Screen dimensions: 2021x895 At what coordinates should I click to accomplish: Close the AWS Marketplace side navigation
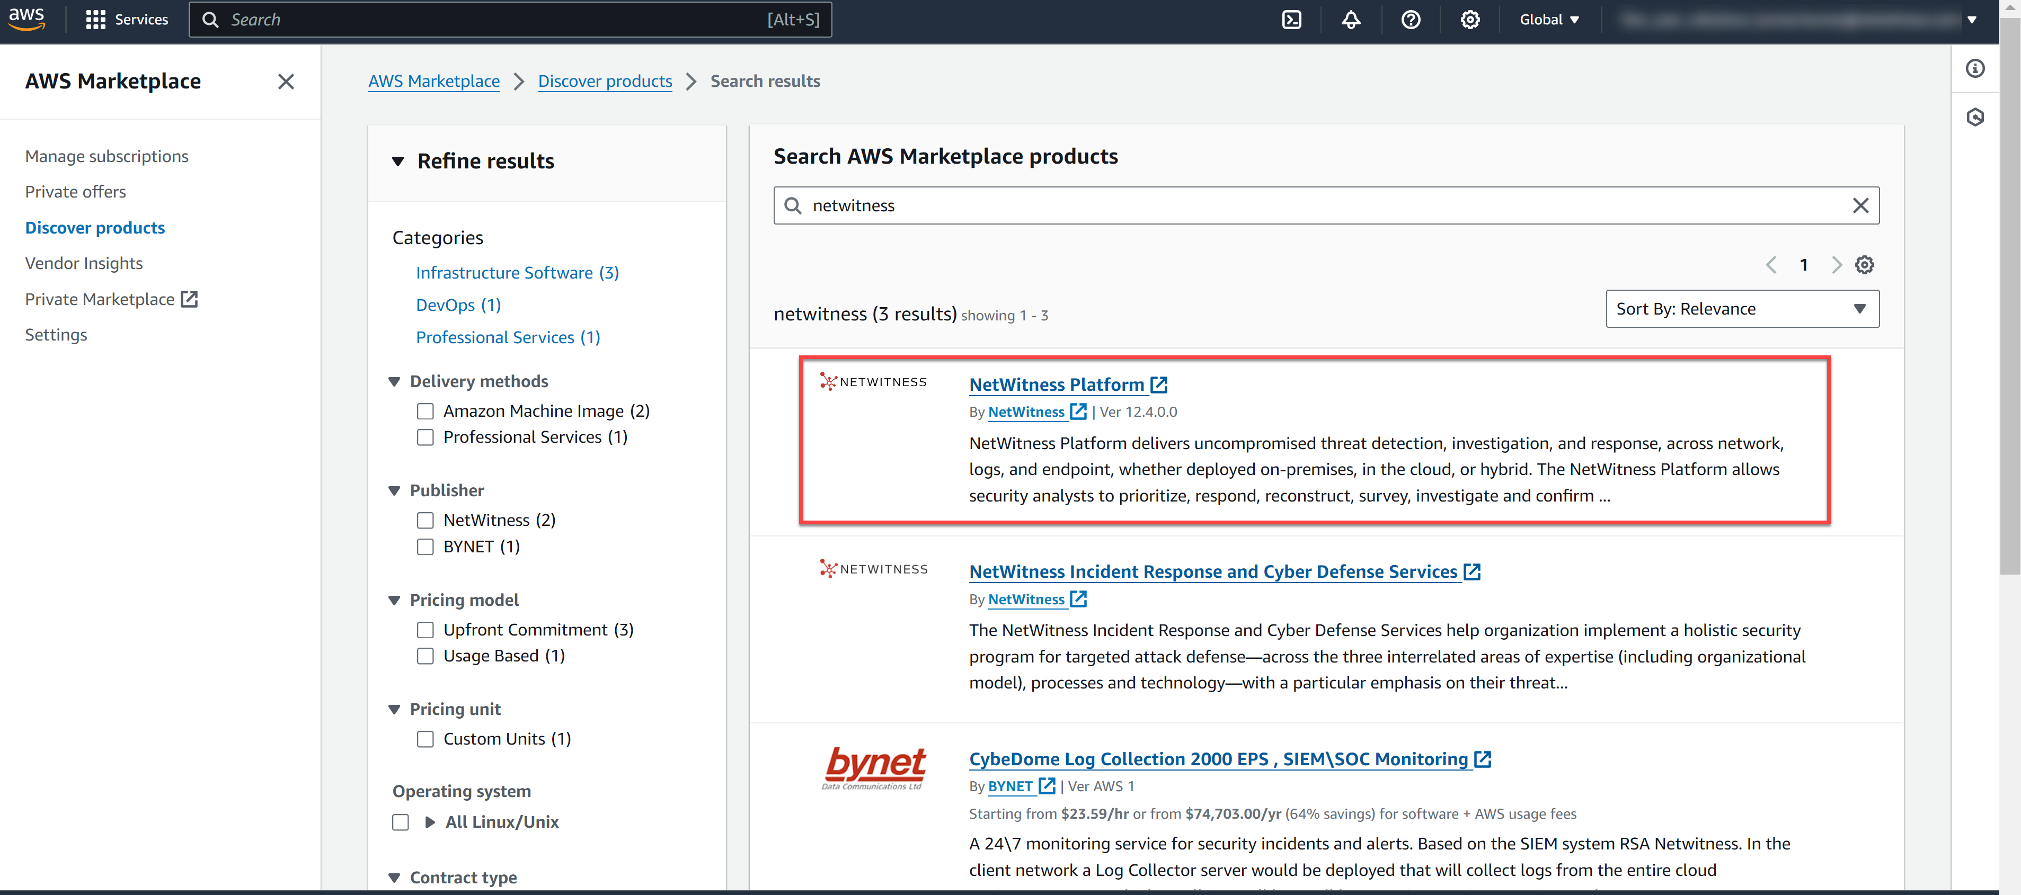coord(286,82)
